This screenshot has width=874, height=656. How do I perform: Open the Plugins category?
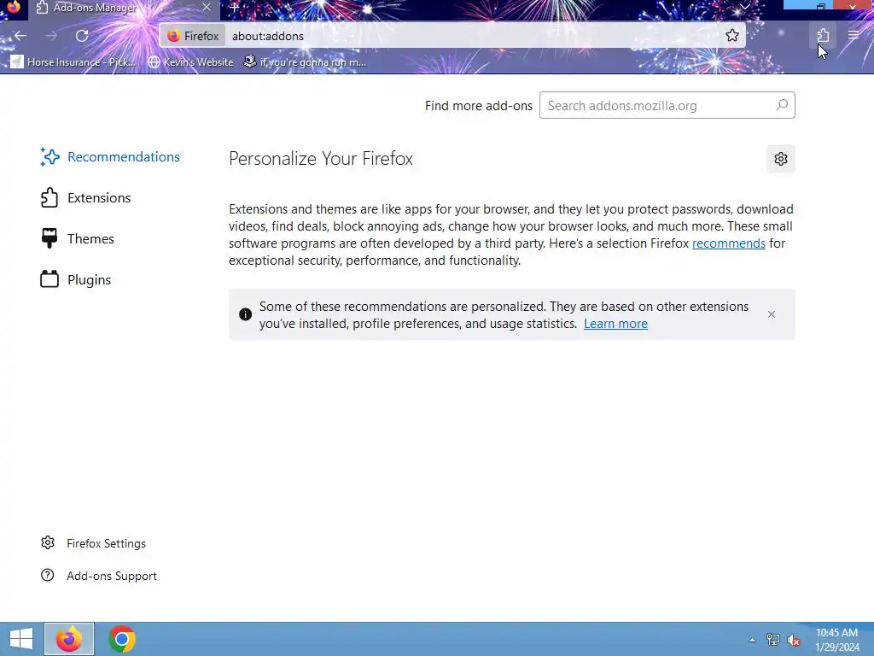click(x=76, y=279)
